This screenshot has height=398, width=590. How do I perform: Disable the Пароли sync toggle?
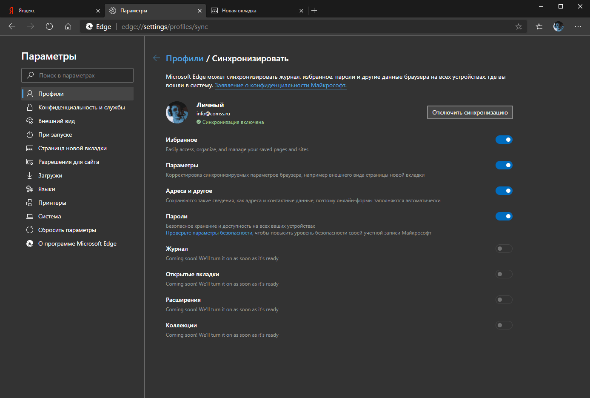[x=504, y=216]
